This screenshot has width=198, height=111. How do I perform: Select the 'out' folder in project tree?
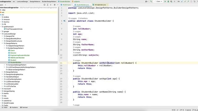(x=3, y=12)
